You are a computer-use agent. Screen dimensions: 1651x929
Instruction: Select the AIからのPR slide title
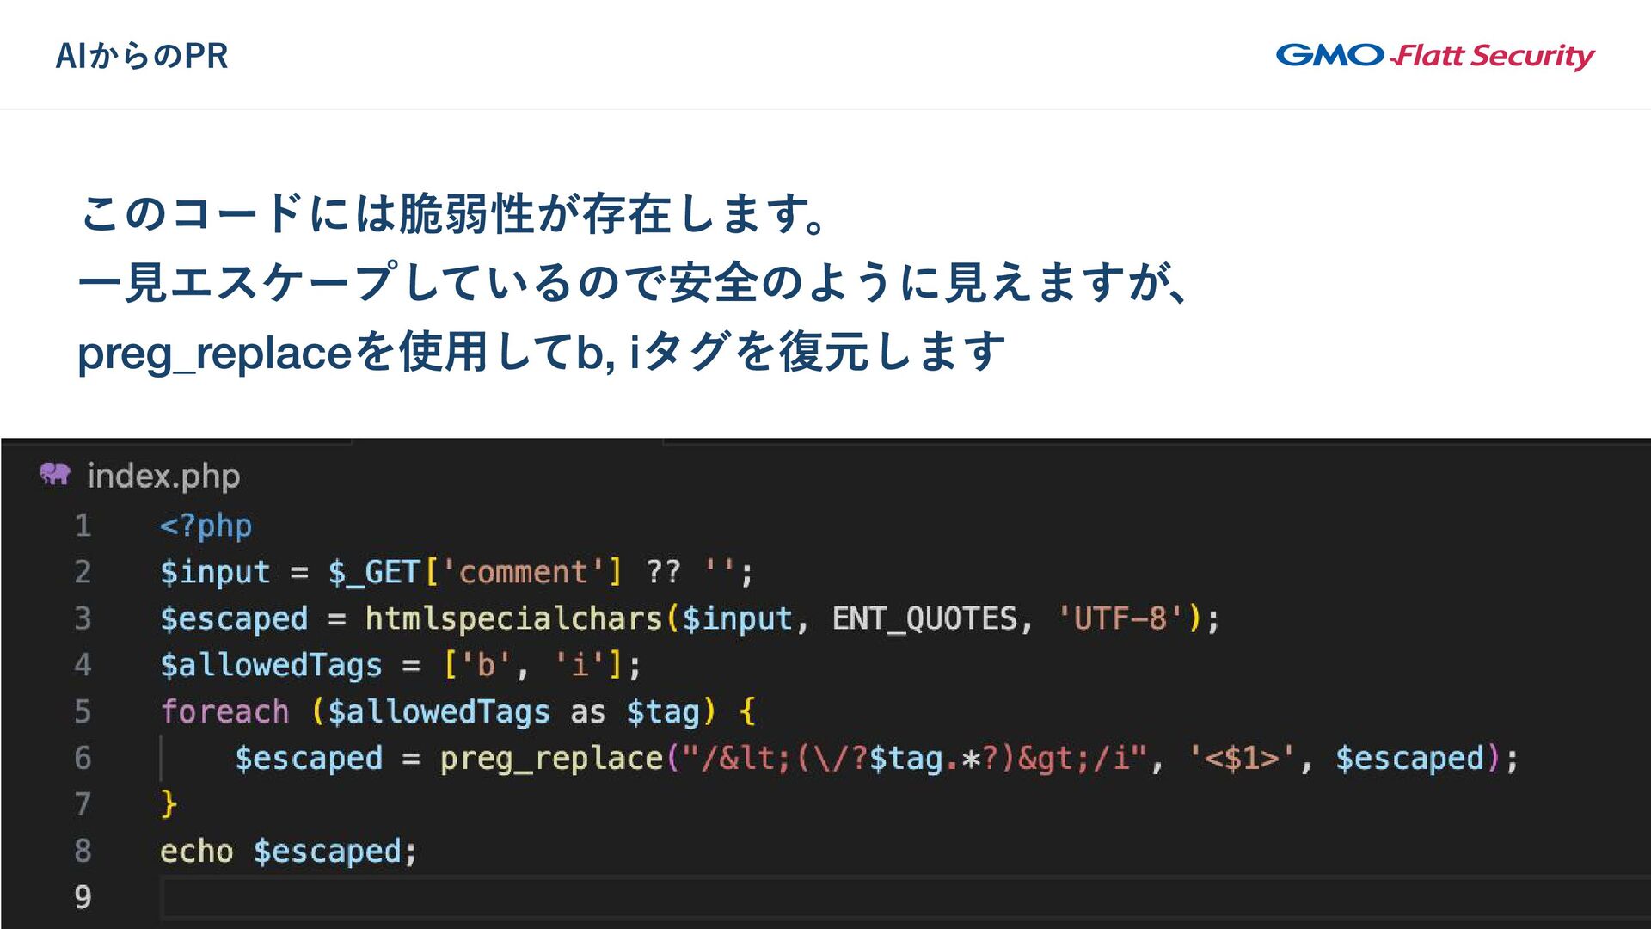[142, 56]
